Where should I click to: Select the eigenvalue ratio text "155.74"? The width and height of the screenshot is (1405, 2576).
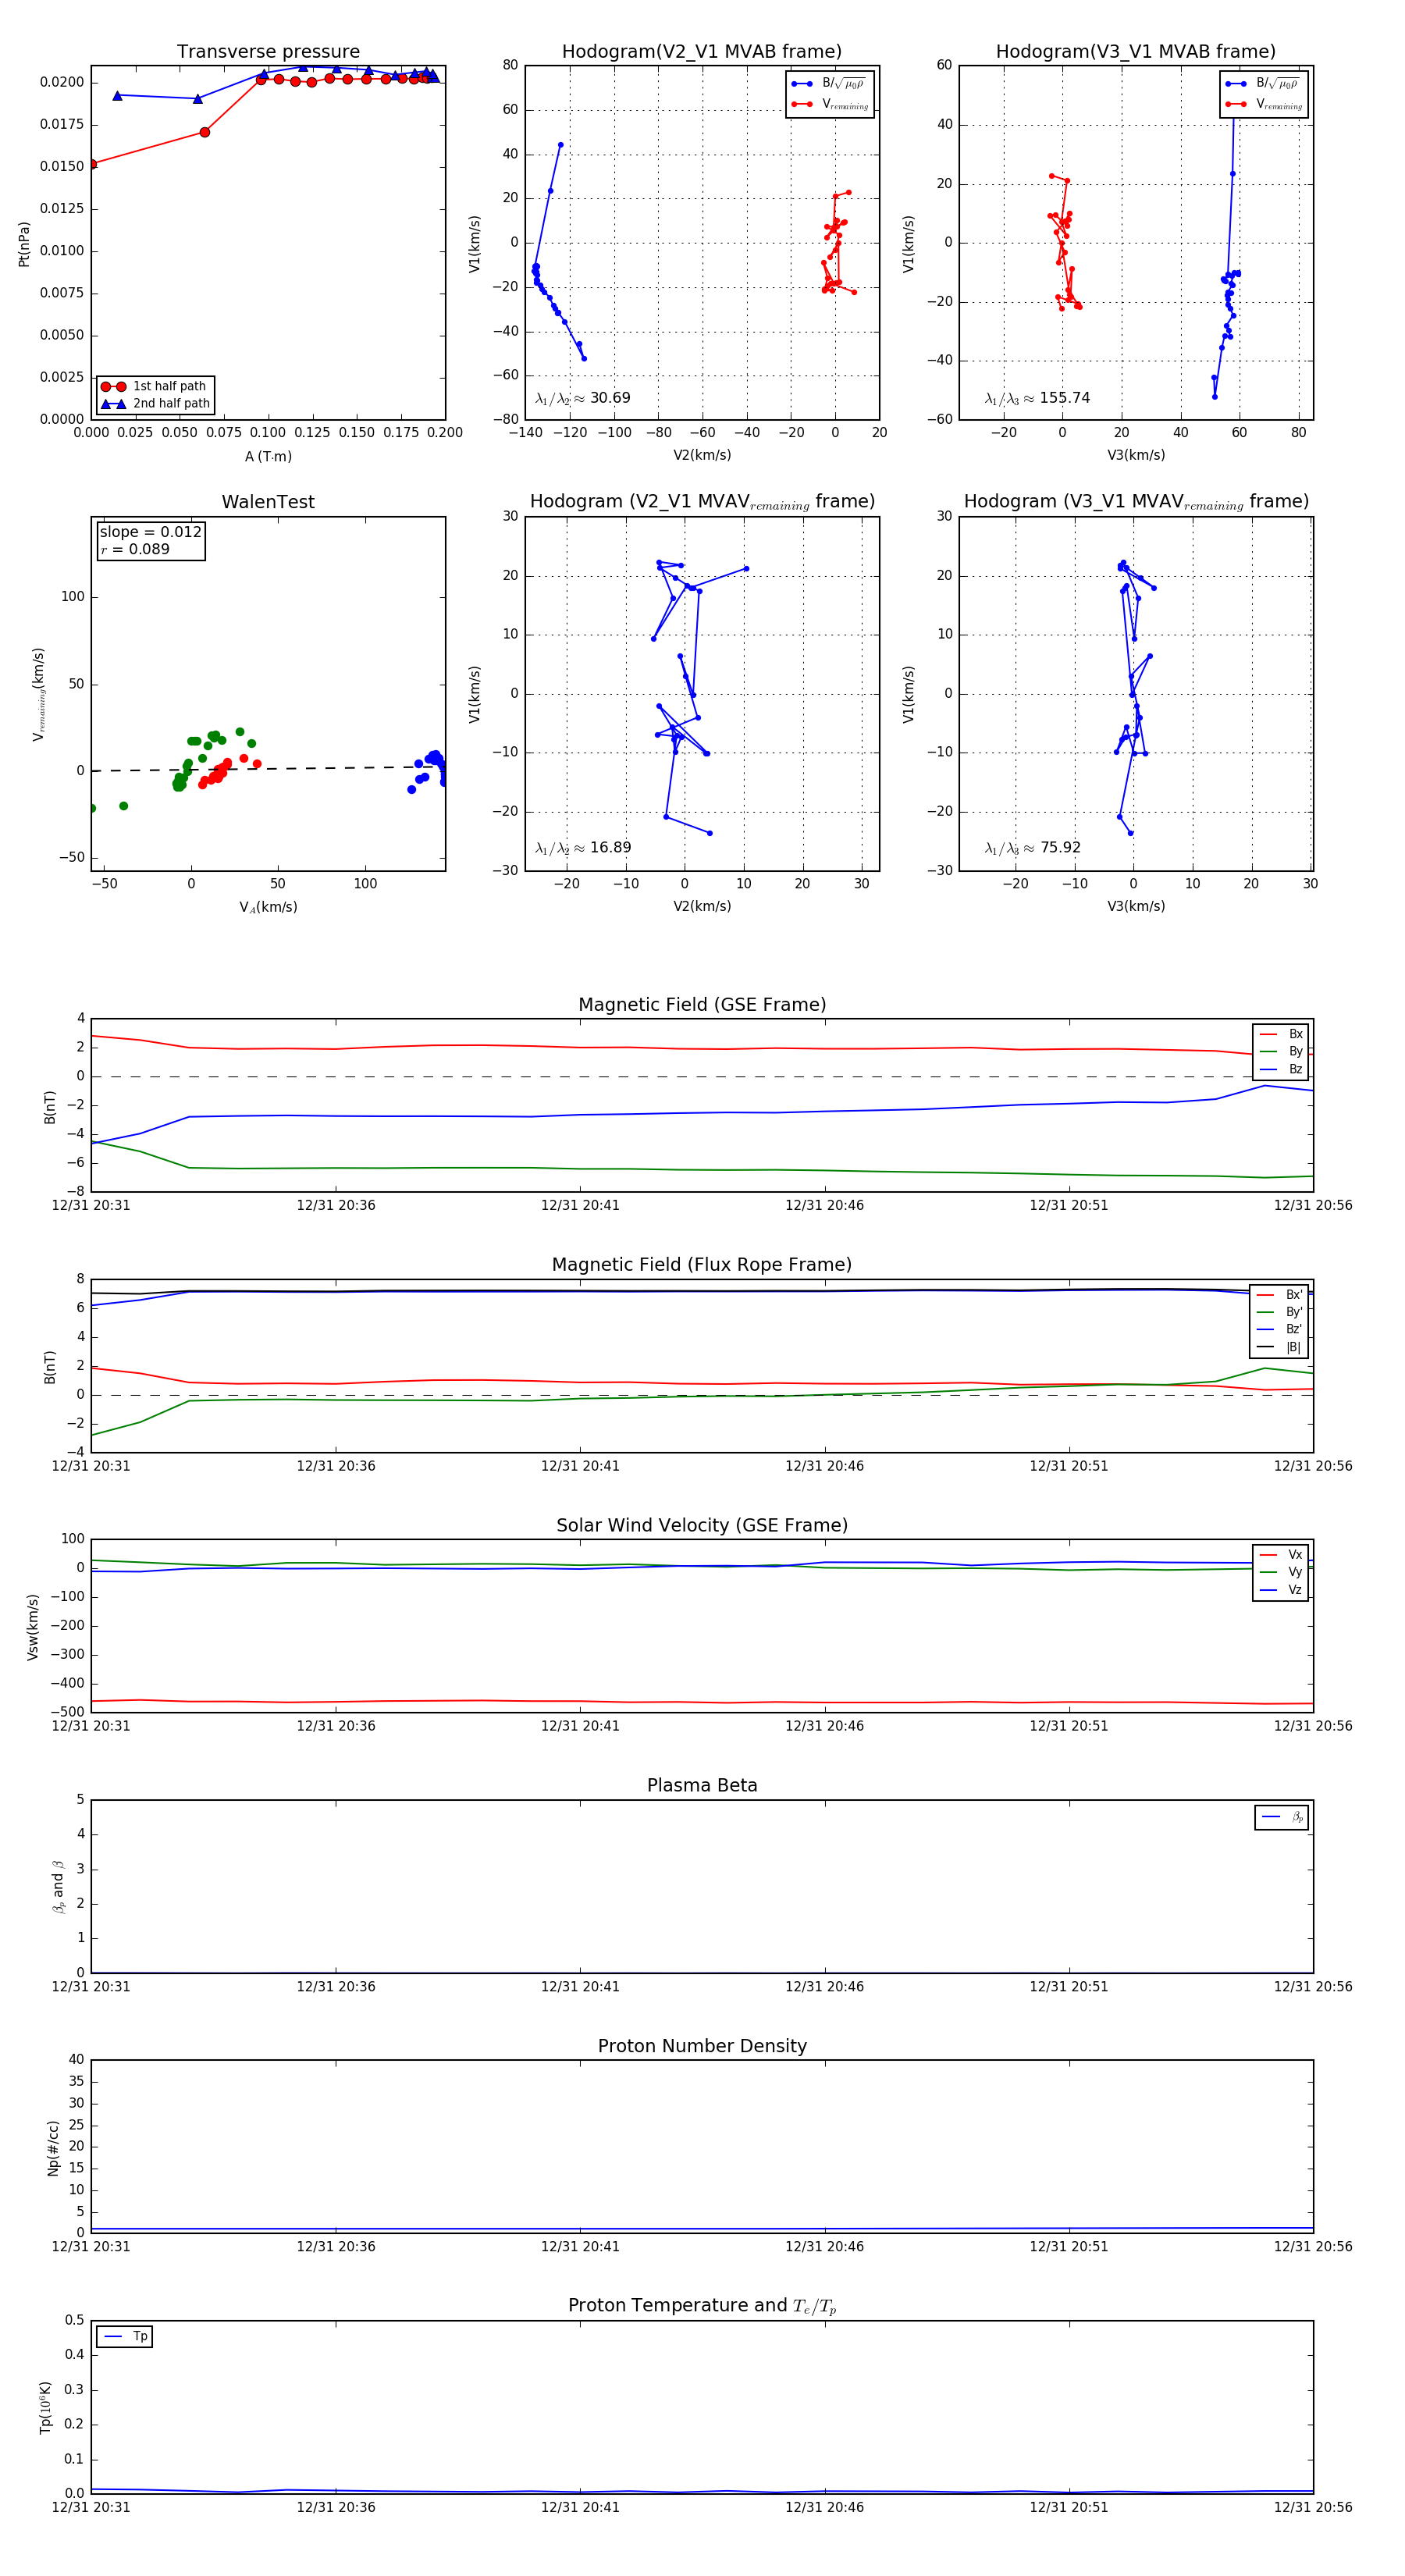pyautogui.click(x=1065, y=398)
